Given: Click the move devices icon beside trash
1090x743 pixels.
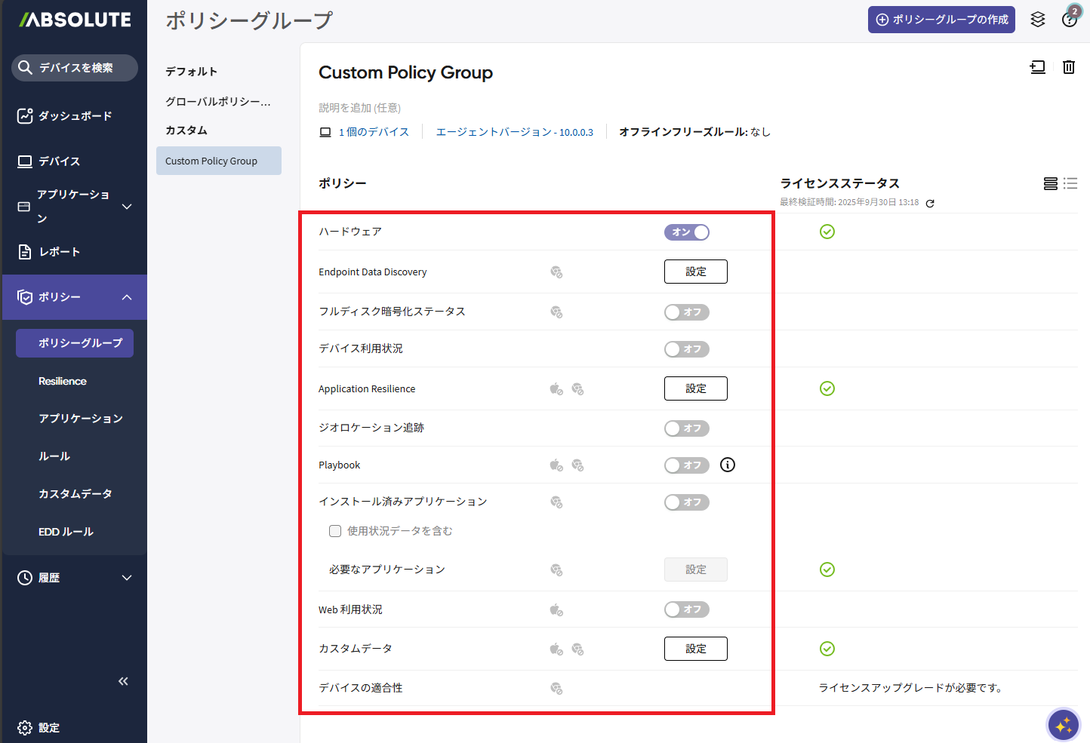Looking at the screenshot, I should pos(1038,67).
